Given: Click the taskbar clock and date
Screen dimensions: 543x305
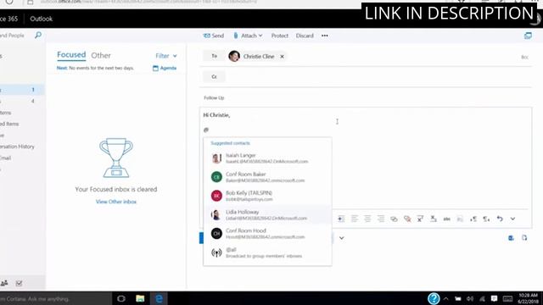Looking at the screenshot, I should pos(529,299).
